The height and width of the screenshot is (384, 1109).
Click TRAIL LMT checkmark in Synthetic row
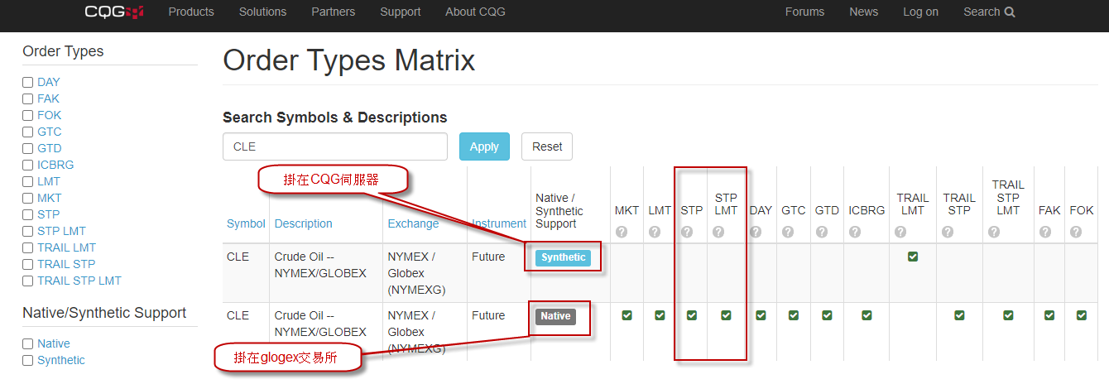coord(913,257)
